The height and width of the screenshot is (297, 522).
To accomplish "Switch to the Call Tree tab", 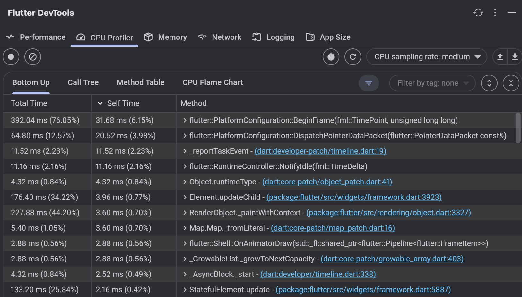I will [x=83, y=82].
